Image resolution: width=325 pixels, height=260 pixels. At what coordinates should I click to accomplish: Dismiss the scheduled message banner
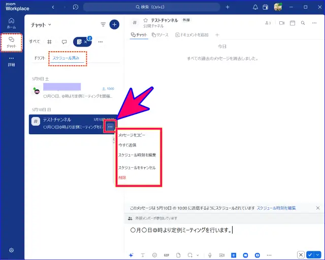(318, 208)
